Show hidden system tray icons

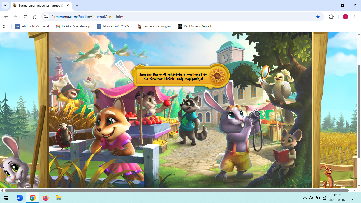pos(305,198)
